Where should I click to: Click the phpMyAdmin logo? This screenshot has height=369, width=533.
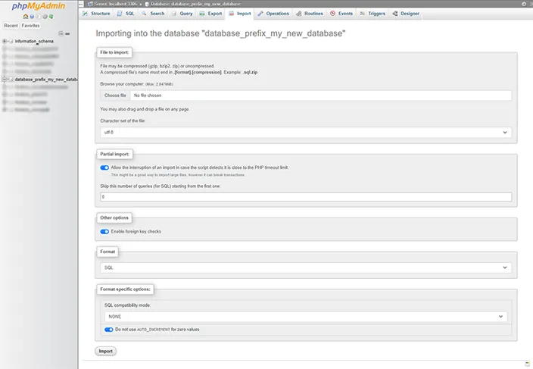39,6
